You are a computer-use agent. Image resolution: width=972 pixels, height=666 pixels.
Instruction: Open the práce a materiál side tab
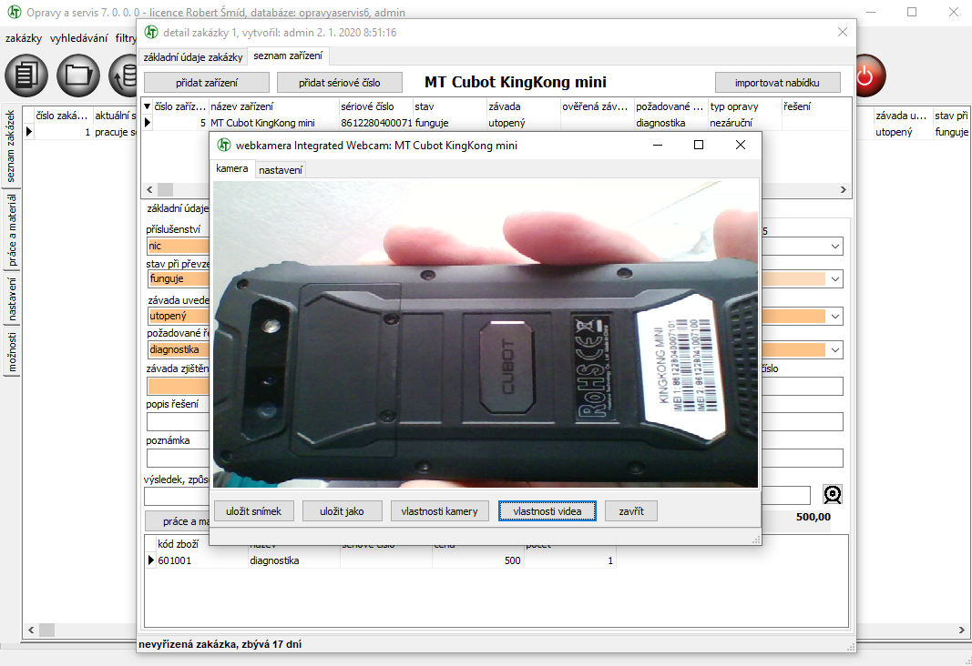click(11, 230)
